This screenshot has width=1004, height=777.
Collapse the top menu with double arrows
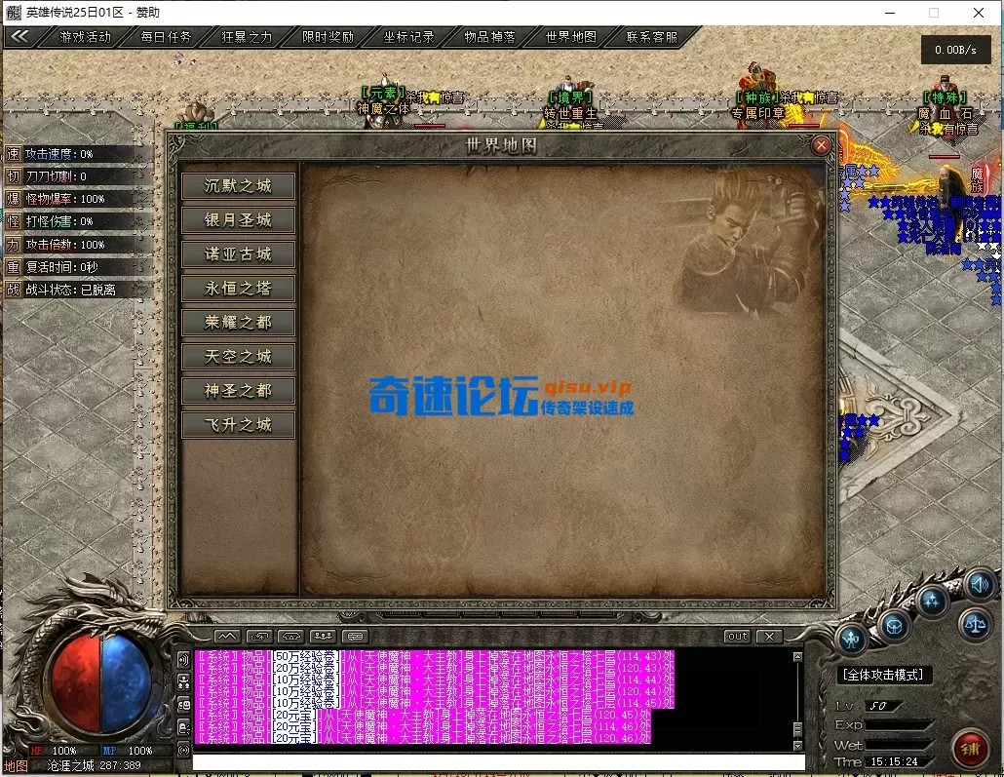tap(20, 37)
